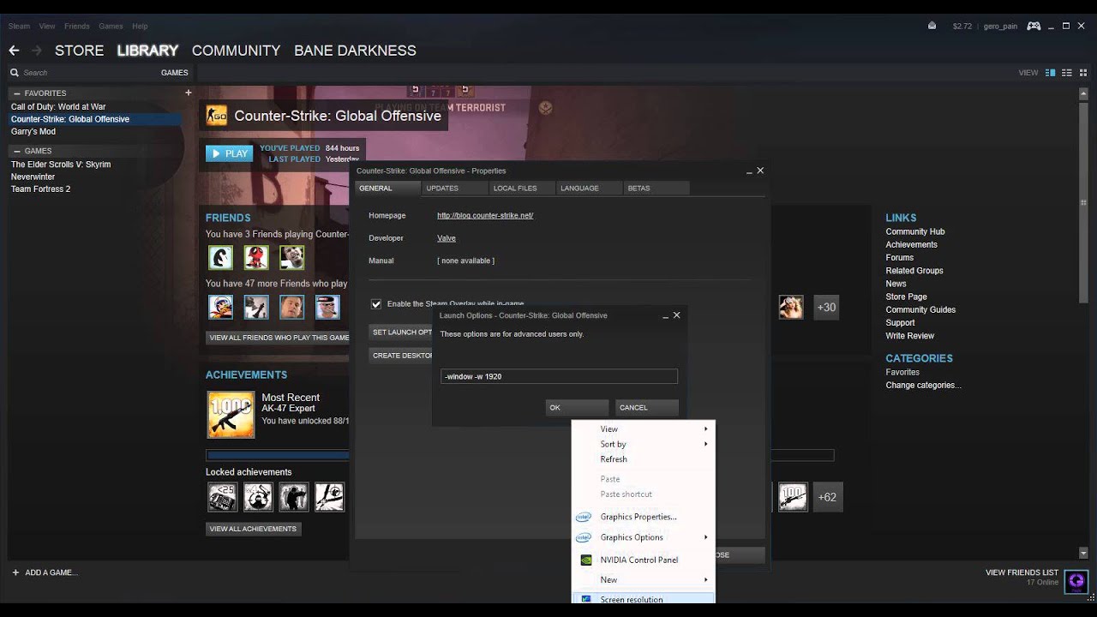Open third friend avatar playing Counter-Strike
This screenshot has width=1097, height=617.
[291, 257]
